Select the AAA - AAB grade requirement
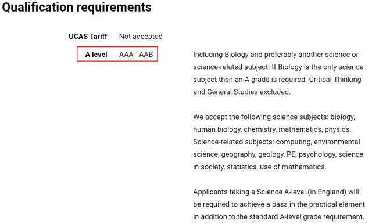 point(136,55)
